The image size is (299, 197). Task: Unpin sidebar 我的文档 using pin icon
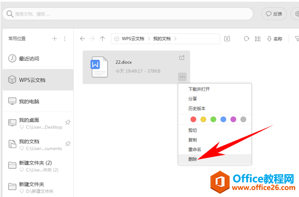[x=68, y=143]
